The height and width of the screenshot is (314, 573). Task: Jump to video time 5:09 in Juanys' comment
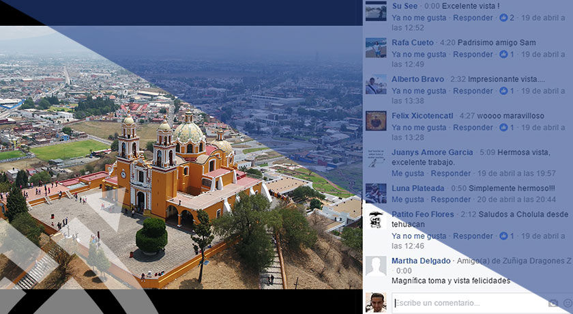tap(487, 152)
